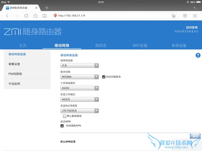Viewport: 202px width, 151px height.
Task: Add bookmark with the star icon
Action: pyautogui.click(x=173, y=16)
